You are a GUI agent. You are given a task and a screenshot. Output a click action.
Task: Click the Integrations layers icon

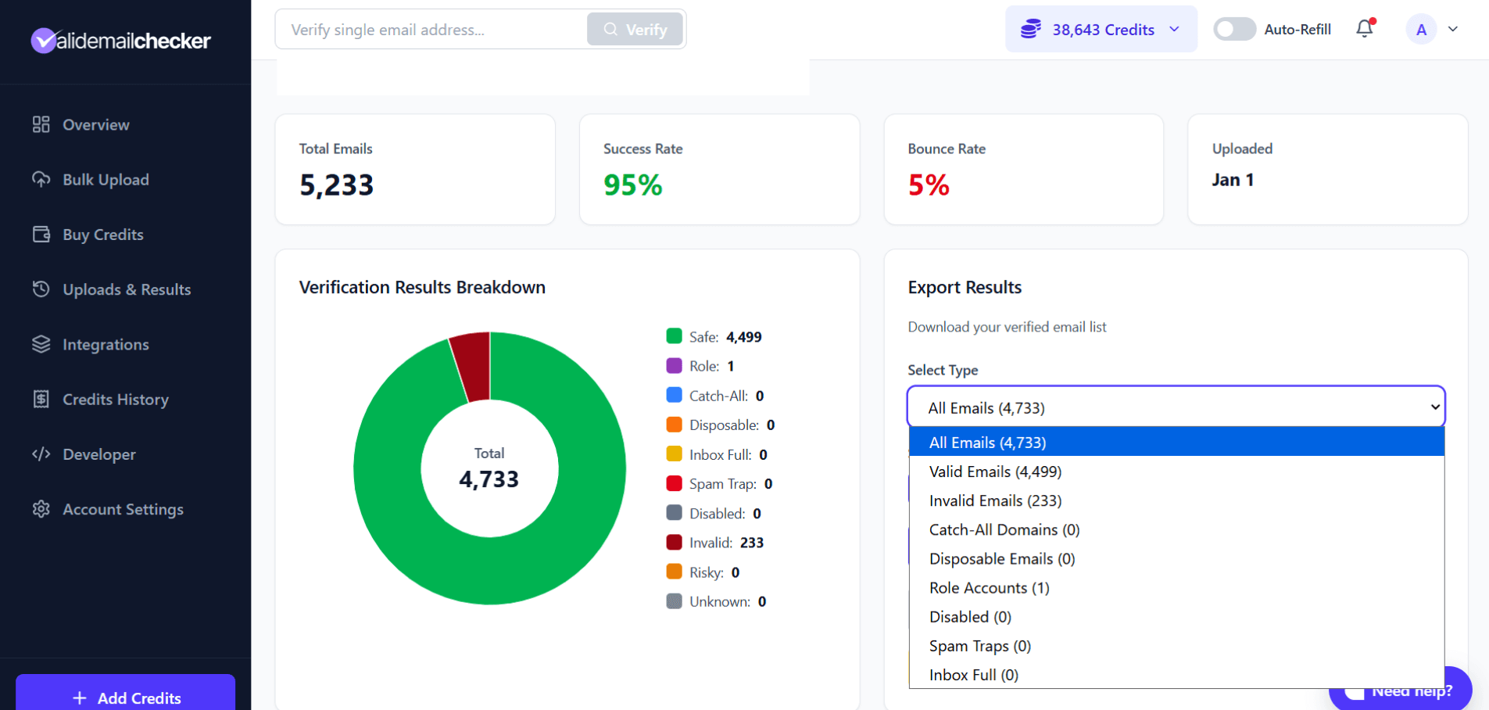(x=41, y=344)
